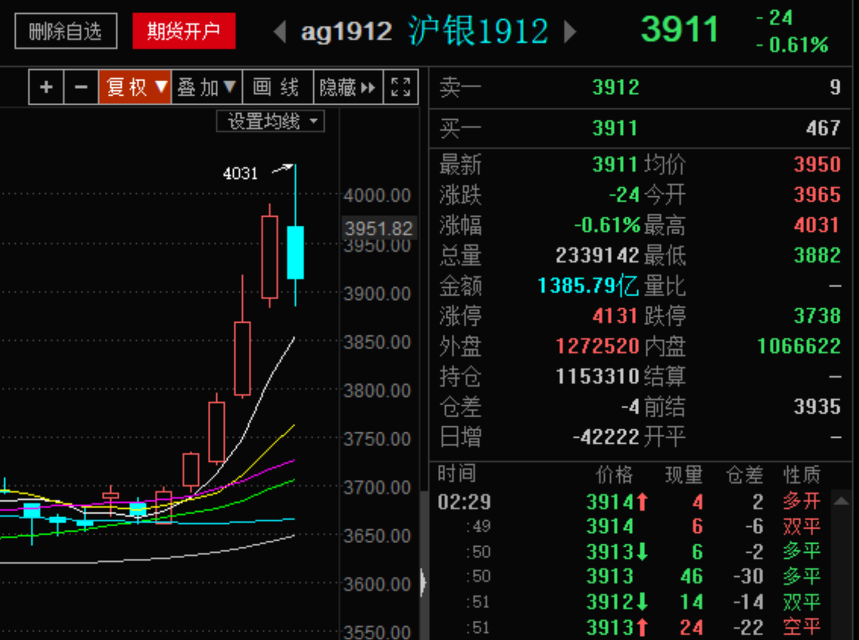The height and width of the screenshot is (640, 859).
Task: Click the 现量 column header
Action: [x=684, y=474]
